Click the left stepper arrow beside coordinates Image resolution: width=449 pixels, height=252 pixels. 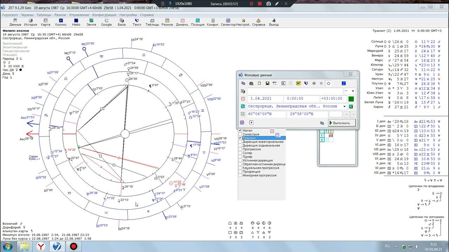point(346,114)
